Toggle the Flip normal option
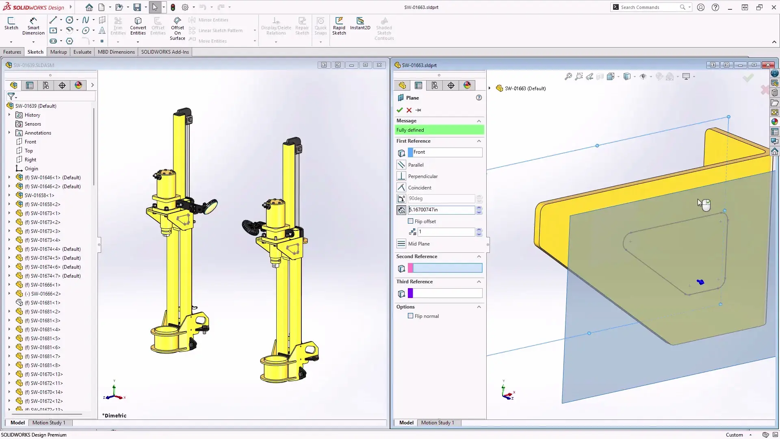780x439 pixels. coord(411,316)
